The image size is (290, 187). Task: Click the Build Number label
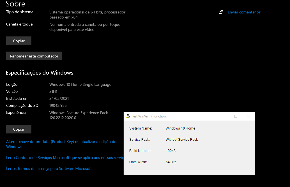(140, 151)
